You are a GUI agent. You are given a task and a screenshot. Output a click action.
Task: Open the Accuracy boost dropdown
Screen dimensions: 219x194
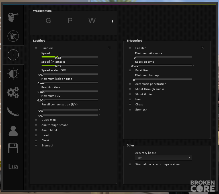(x=163, y=158)
